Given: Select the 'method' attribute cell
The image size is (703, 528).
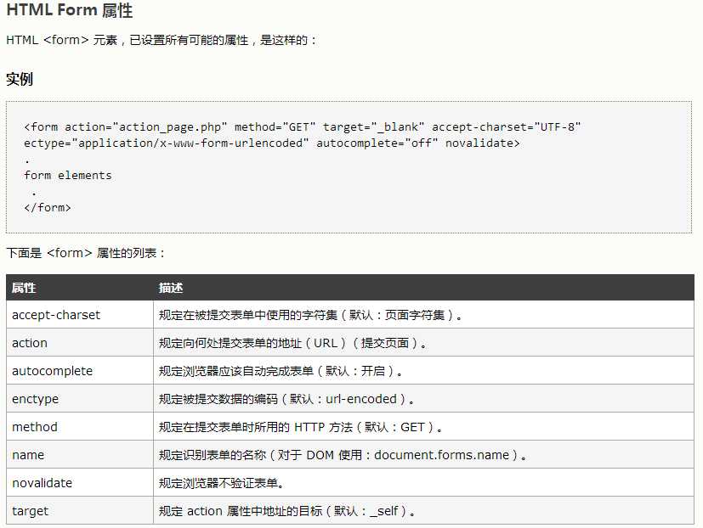Looking at the screenshot, I should (80, 426).
